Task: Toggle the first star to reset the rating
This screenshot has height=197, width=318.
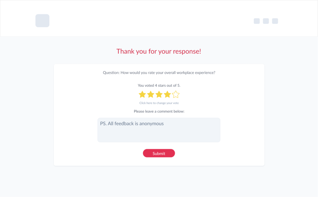Action: point(143,94)
